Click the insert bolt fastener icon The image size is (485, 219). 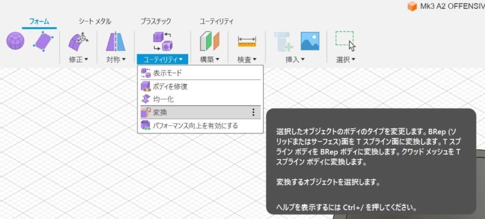click(x=284, y=41)
